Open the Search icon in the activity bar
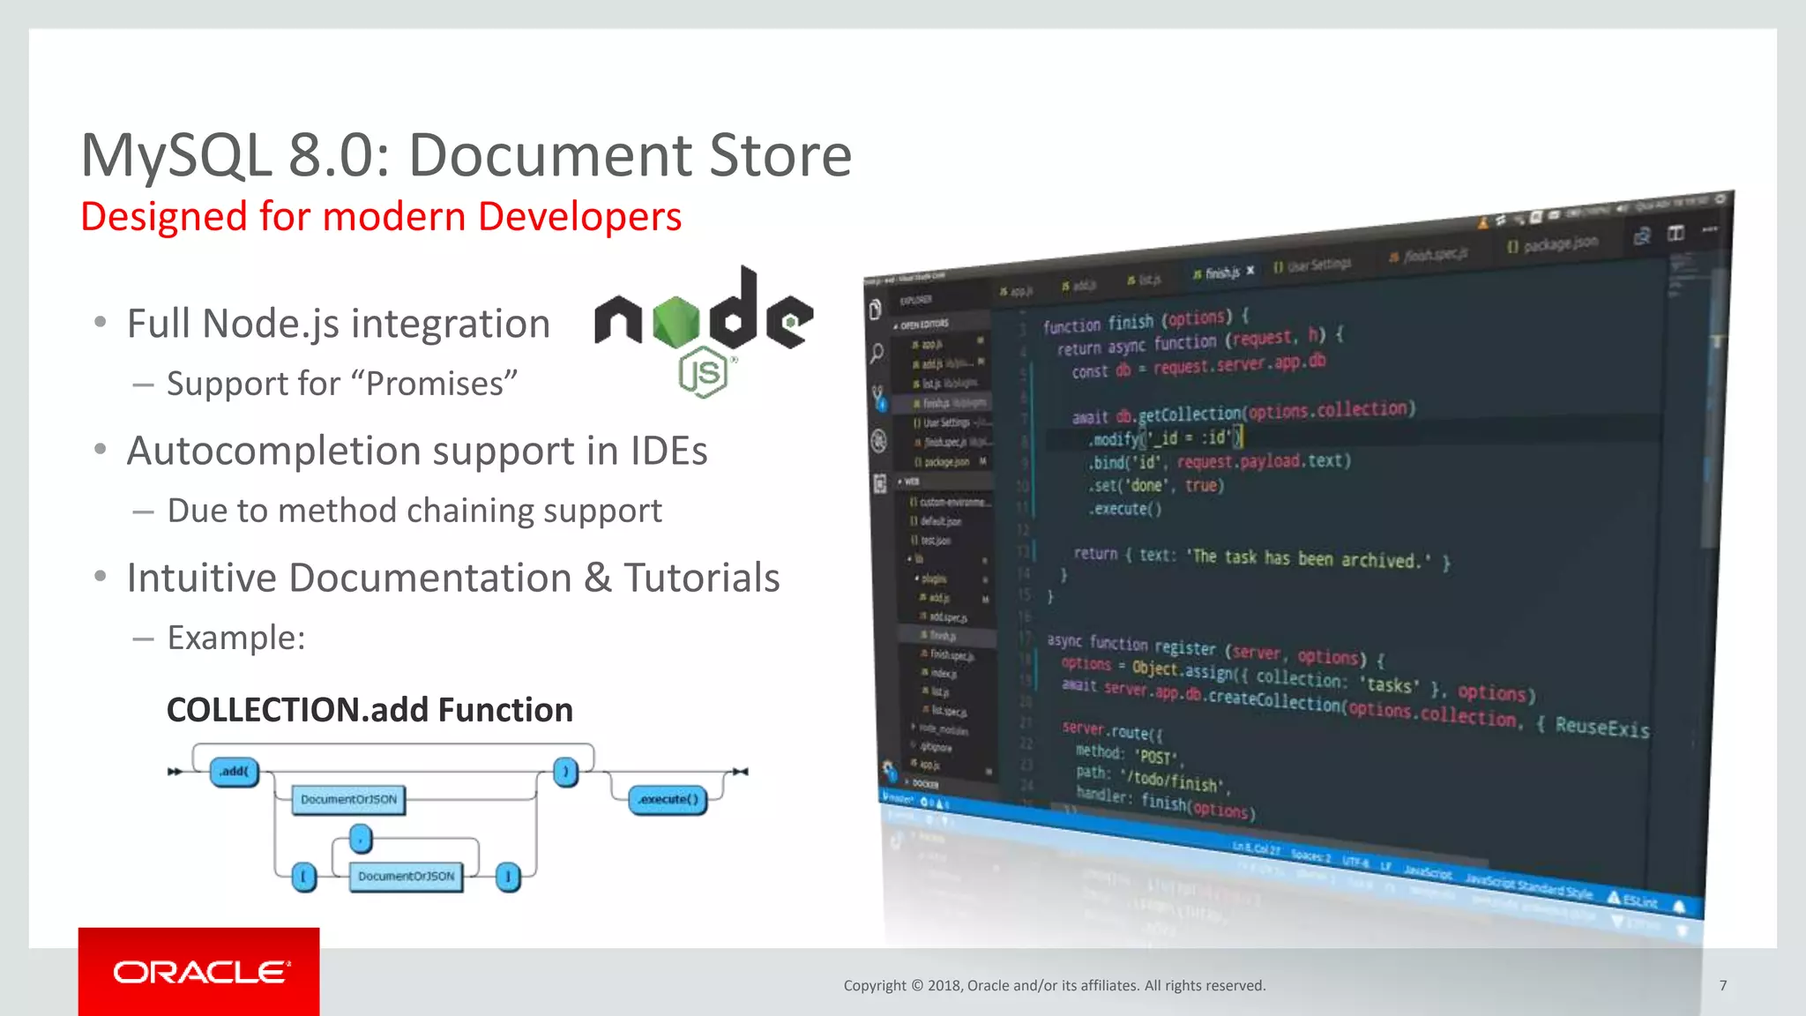1806x1016 pixels. tap(877, 354)
